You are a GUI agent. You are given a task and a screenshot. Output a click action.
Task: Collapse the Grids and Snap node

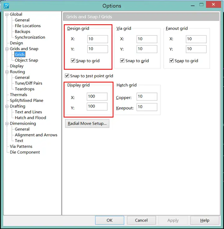(7, 49)
